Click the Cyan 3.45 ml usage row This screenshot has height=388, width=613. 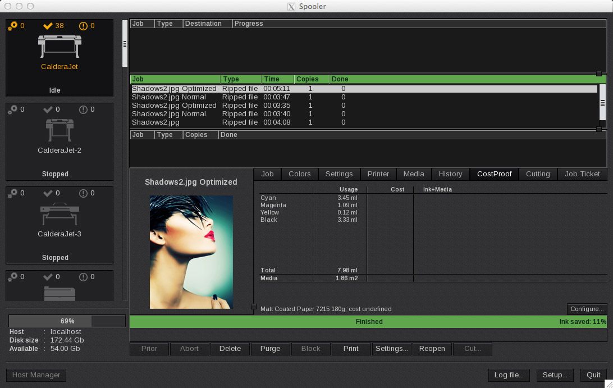[x=309, y=198]
